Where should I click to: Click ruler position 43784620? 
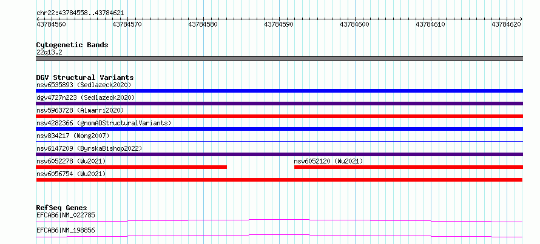[506, 24]
